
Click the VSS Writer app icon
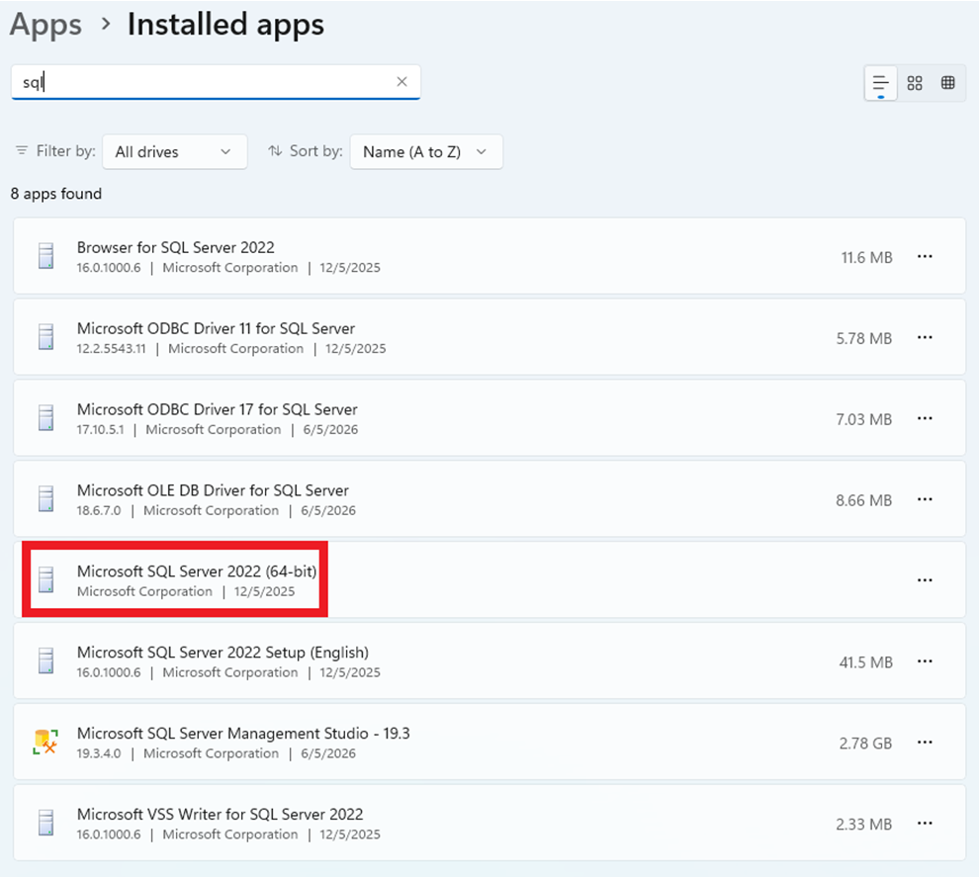[x=46, y=823]
